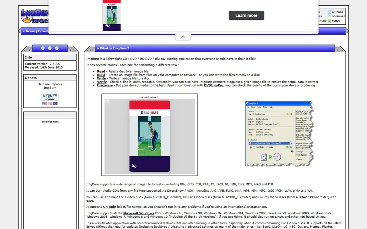Open the Forum link icon
The height and width of the screenshot is (229, 367).
(329, 21)
